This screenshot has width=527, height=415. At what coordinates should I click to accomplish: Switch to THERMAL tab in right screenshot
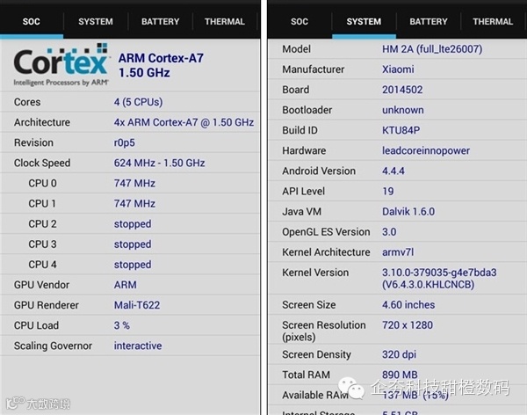493,21
